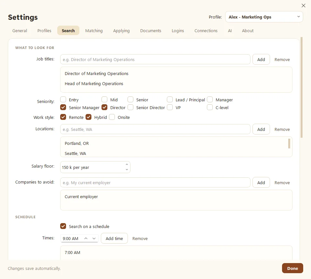Enable the Senior seniority checkbox
Viewport: 311px width, 279px height.
coord(130,99)
